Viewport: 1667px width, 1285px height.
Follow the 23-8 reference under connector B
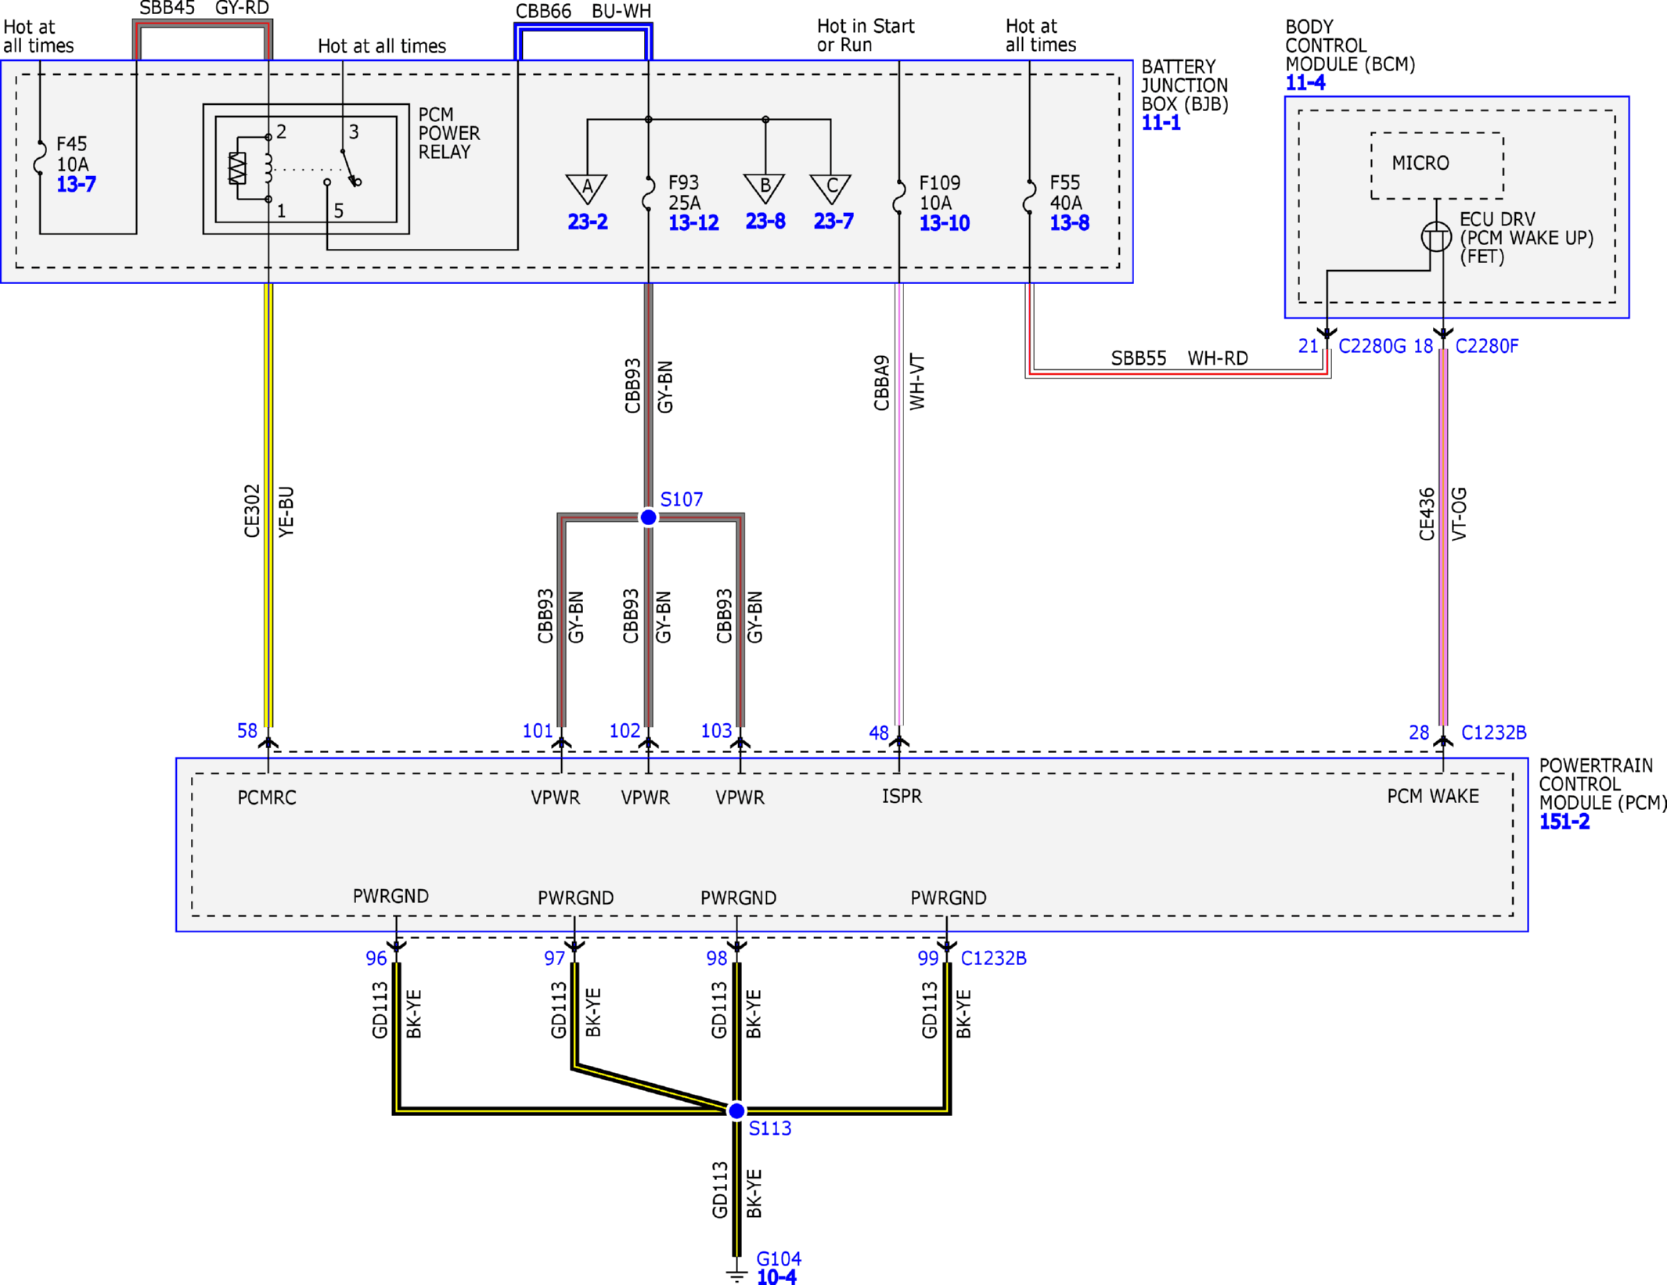coord(765,221)
